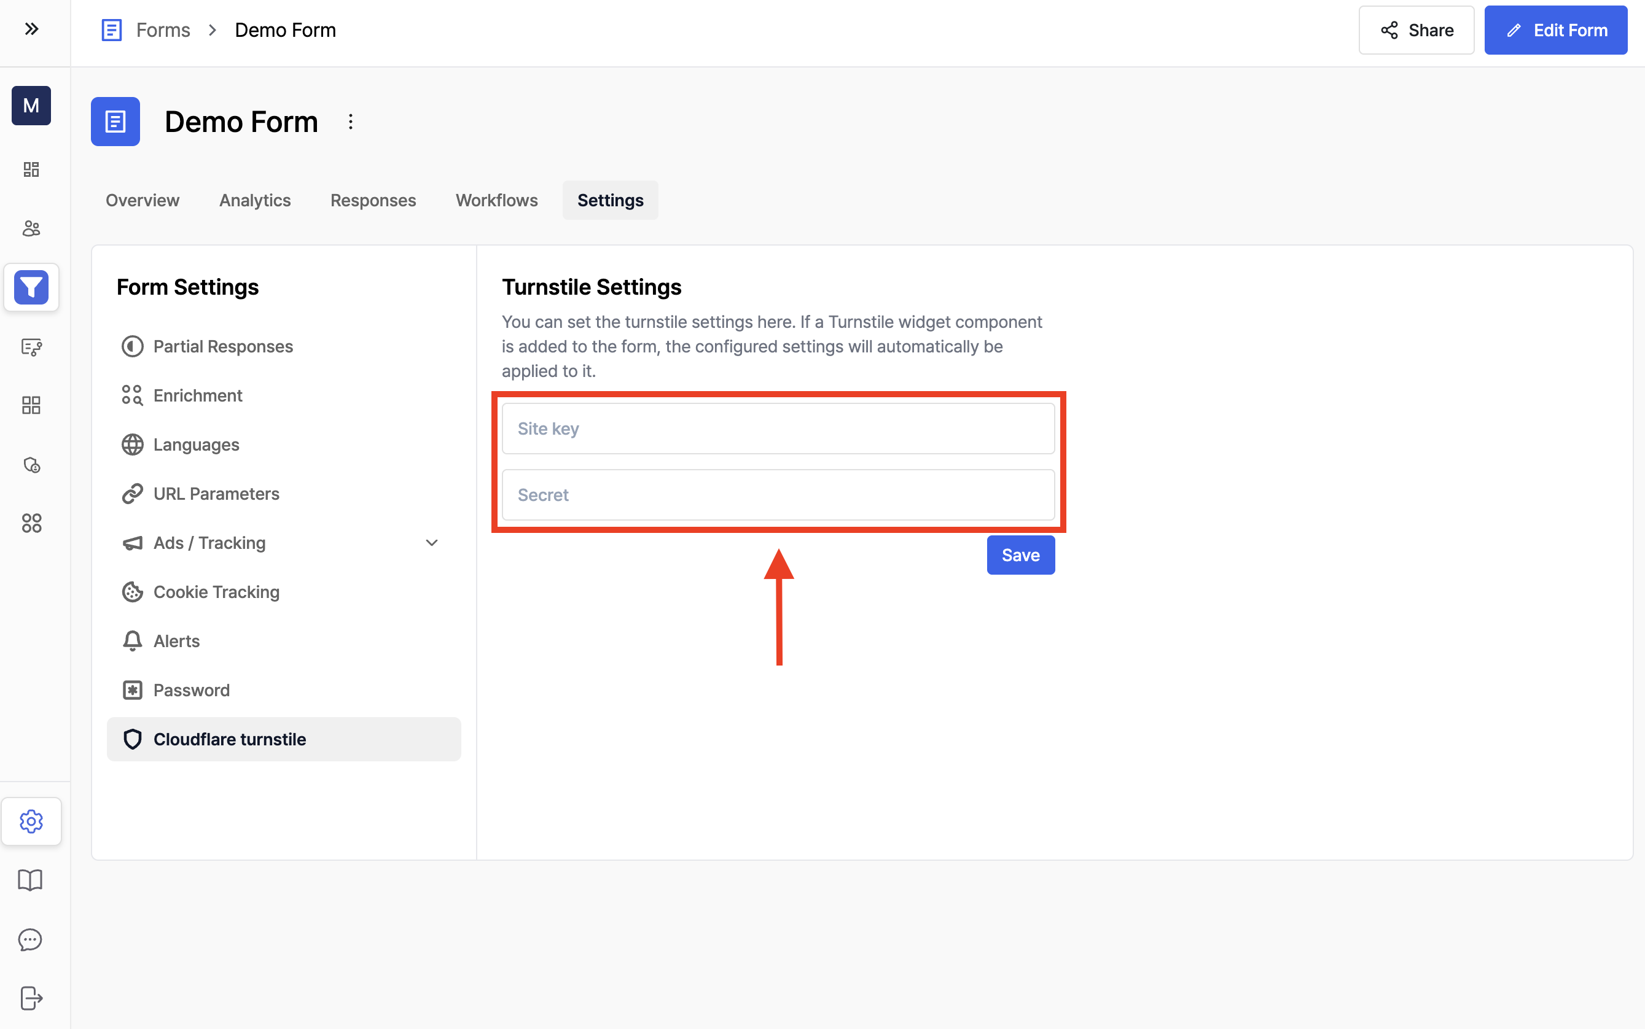This screenshot has width=1645, height=1029.
Task: Save the Turnstile settings
Action: coord(1020,554)
